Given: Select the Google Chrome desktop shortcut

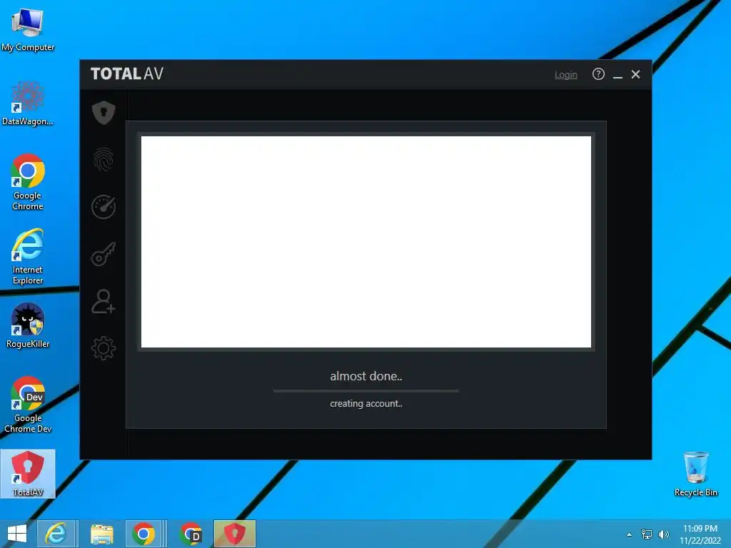Looking at the screenshot, I should coord(28,182).
